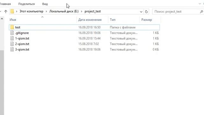Expand the chevron after Этот компьютер

tap(46, 11)
